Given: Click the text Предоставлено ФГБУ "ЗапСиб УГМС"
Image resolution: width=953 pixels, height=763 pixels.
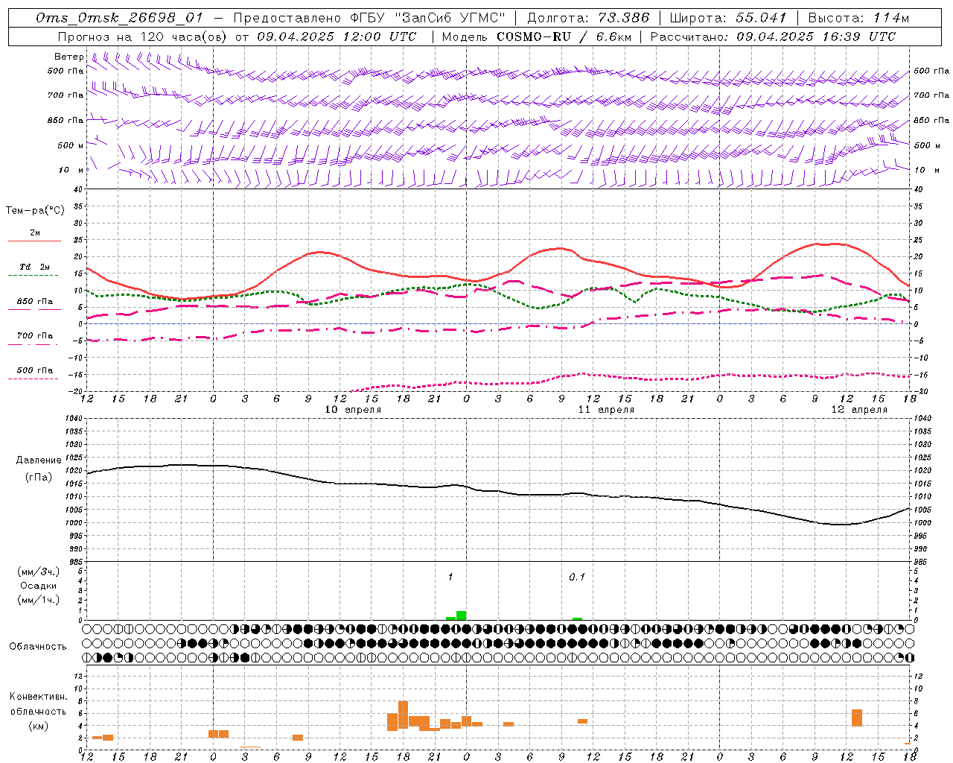Looking at the screenshot, I should (369, 18).
